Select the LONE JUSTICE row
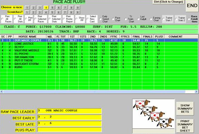Screen dimensions: 199x134 pos(99,44)
